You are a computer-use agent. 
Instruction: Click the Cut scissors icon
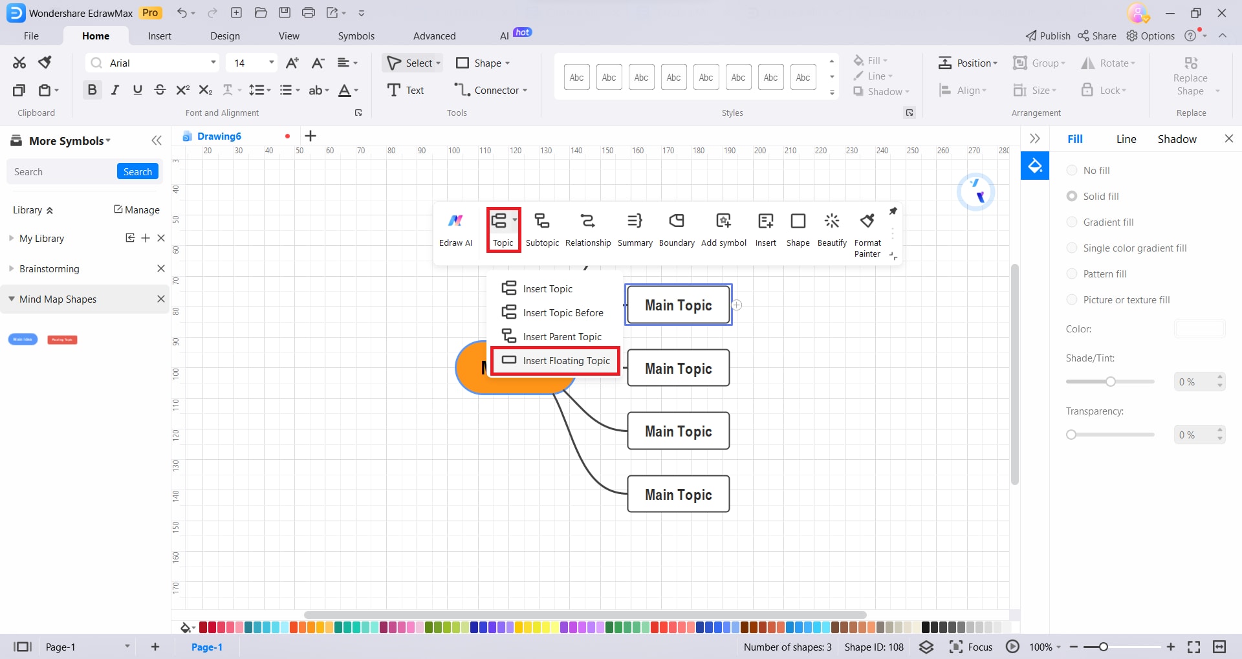tap(19, 63)
